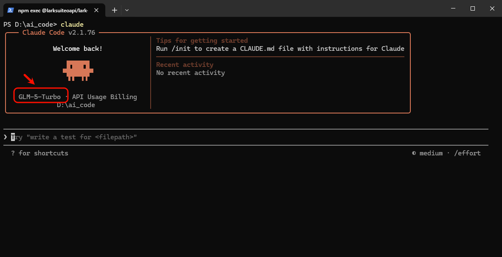Select the npm exec @larksuiteoapi tab
This screenshot has height=257, width=502.
point(54,10)
